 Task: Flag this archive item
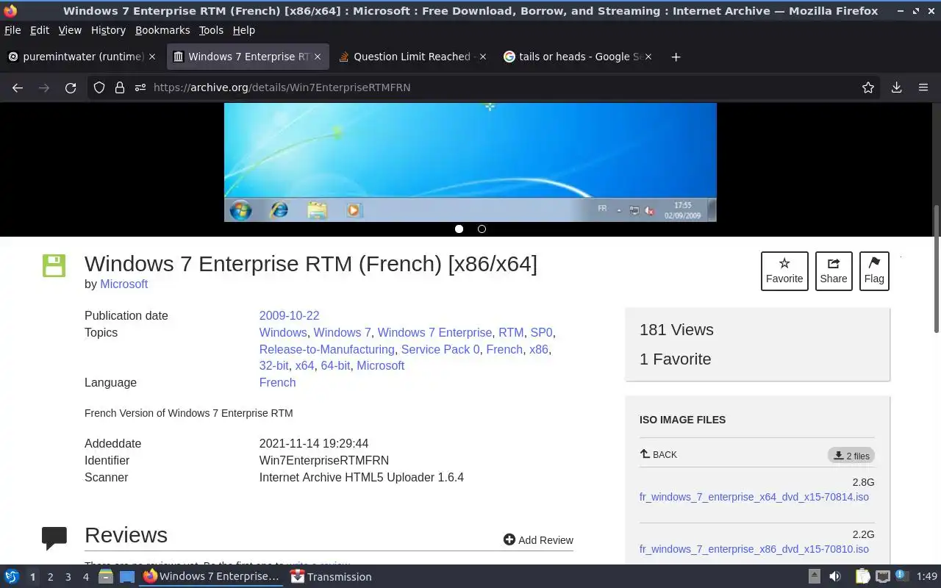874,270
